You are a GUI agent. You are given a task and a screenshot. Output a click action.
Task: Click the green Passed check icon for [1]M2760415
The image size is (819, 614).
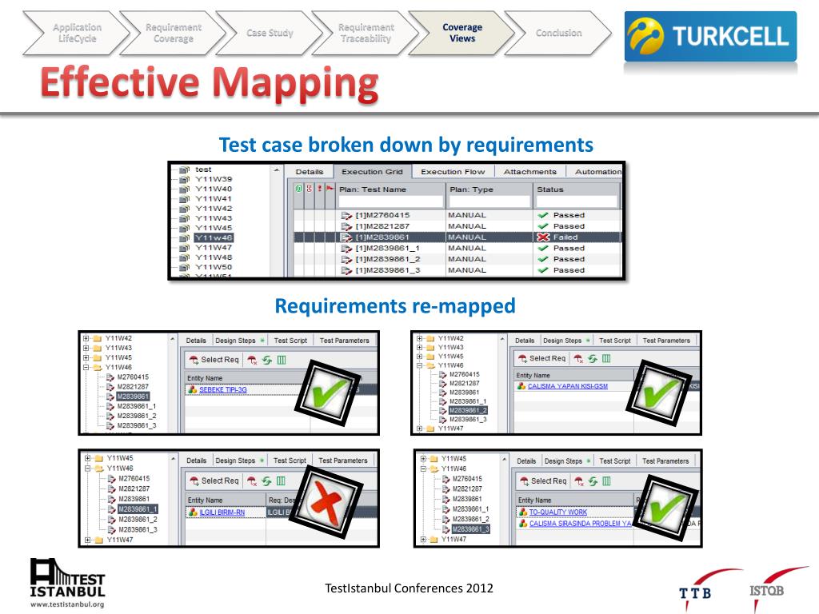(543, 215)
